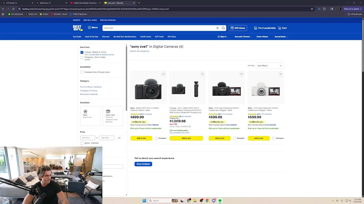Filter by Point & Shoot Cameras
This screenshot has height=204, width=364.
pos(91,87)
